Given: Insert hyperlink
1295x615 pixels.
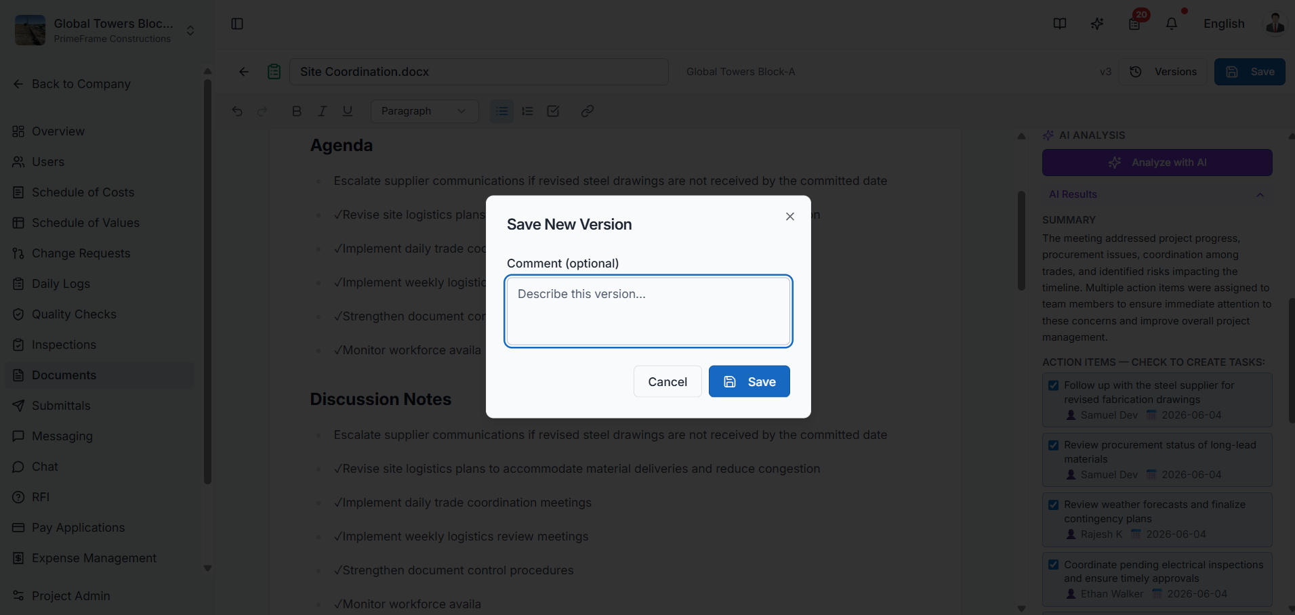Looking at the screenshot, I should (x=588, y=111).
